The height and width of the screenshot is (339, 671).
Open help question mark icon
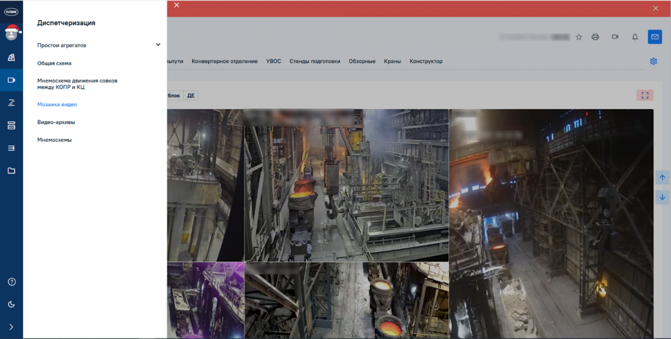(12, 282)
